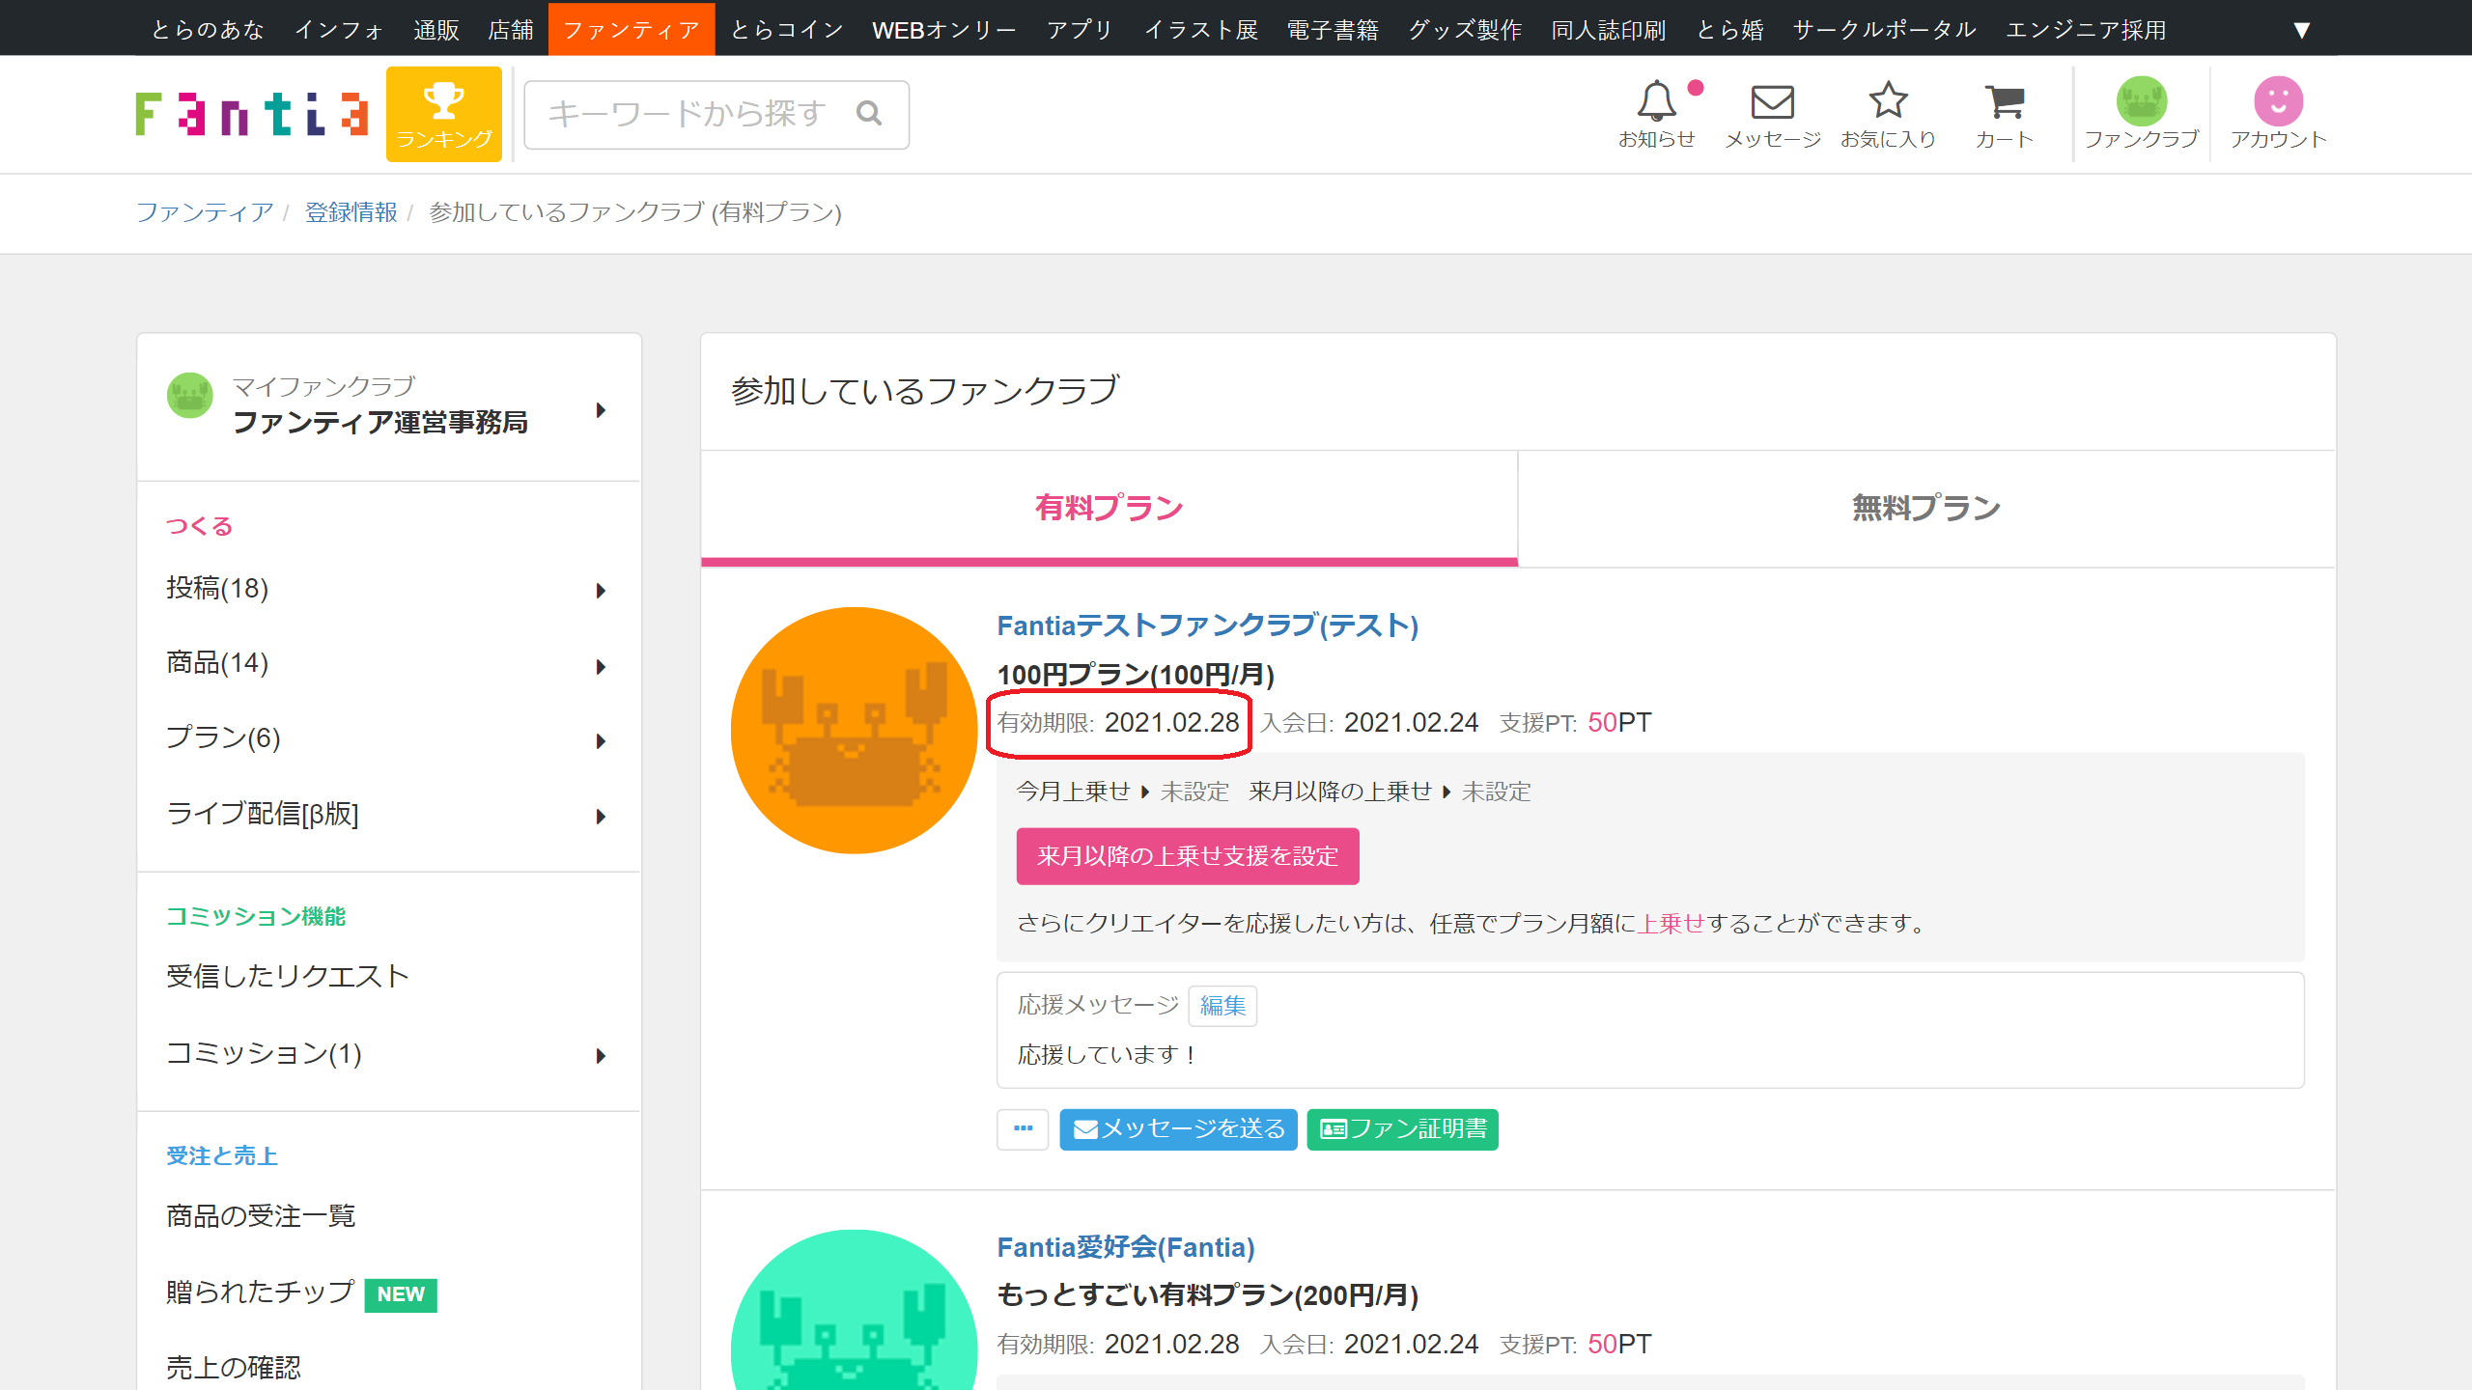Select 電子書籍 in top bar
The width and height of the screenshot is (2472, 1390).
[x=1333, y=30]
